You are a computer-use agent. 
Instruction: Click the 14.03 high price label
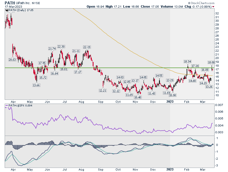120,77
